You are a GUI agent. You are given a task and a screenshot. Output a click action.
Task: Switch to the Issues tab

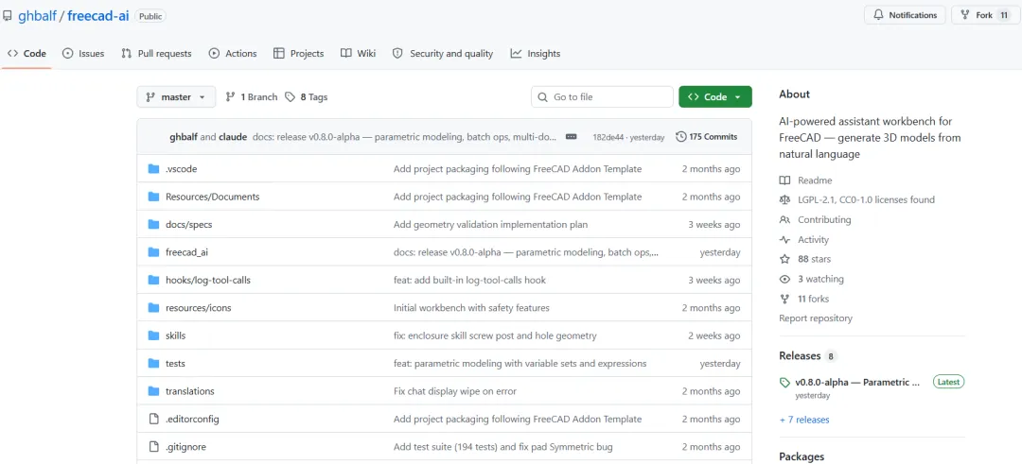tap(83, 54)
